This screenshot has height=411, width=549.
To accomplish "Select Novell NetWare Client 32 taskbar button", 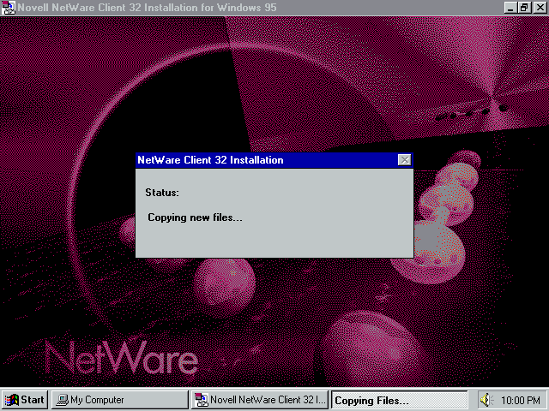I will pos(260,400).
